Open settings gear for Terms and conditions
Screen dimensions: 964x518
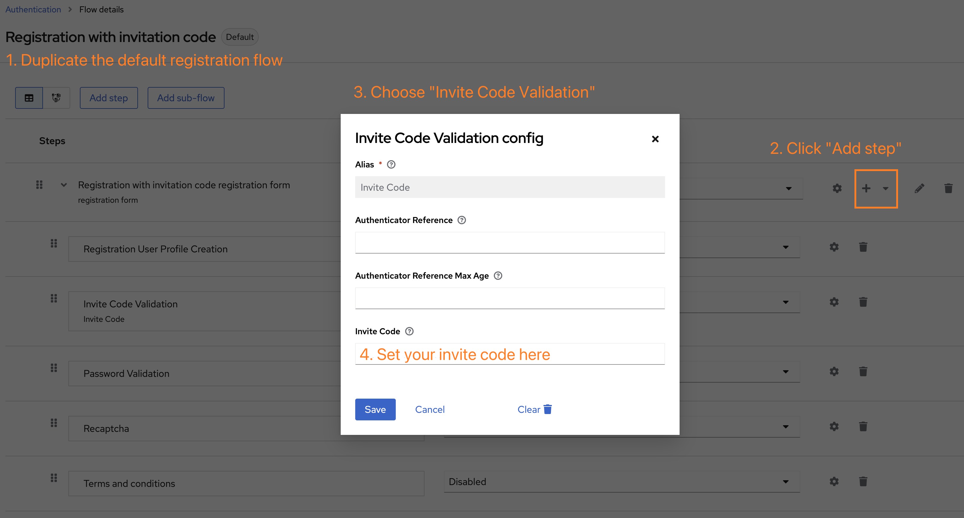click(834, 481)
